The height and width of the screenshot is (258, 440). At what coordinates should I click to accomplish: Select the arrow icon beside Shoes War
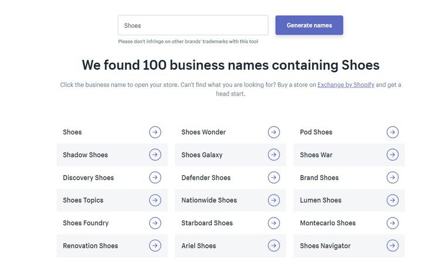[392, 155]
